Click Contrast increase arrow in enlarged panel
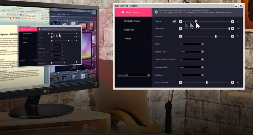Image resolution: width=253 pixels, height=135 pixels. [233, 36]
